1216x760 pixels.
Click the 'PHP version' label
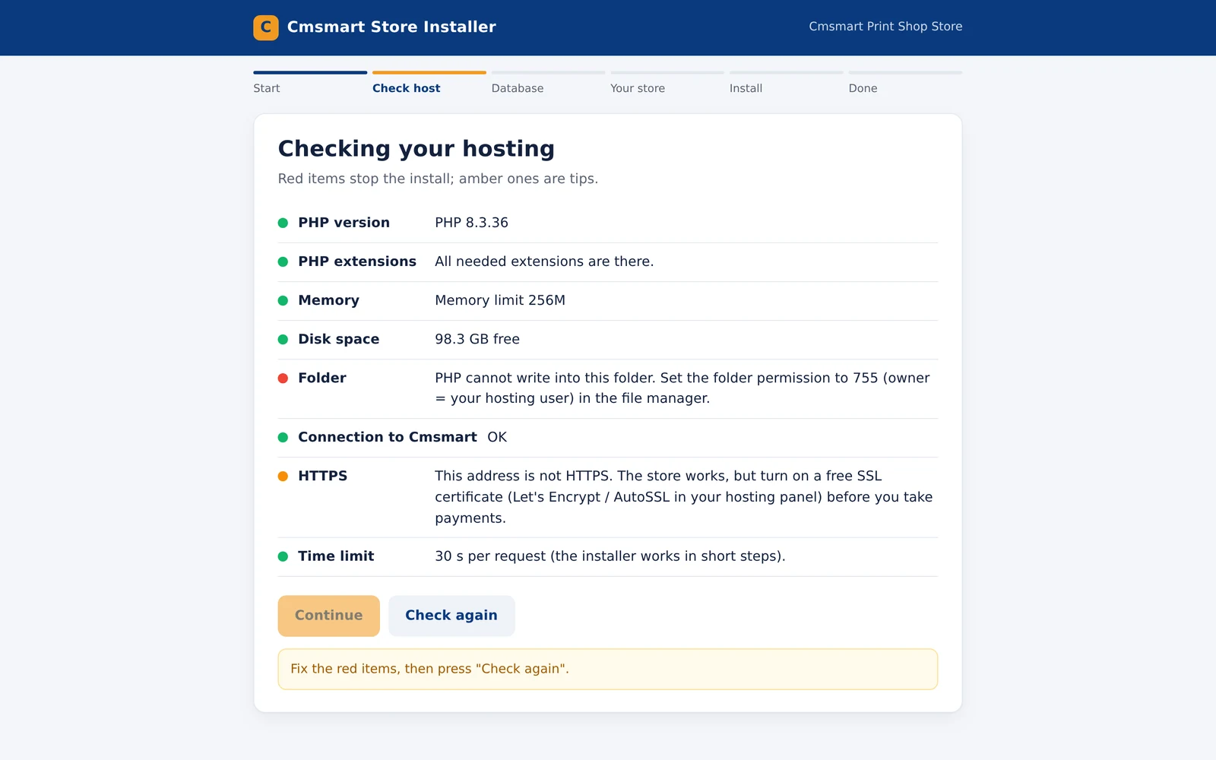(x=344, y=223)
